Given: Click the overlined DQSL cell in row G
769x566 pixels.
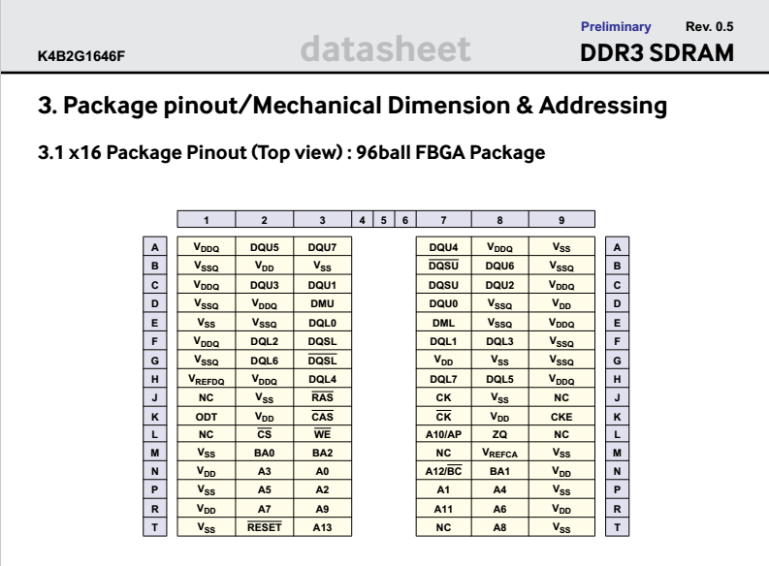Looking at the screenshot, I should tap(322, 360).
